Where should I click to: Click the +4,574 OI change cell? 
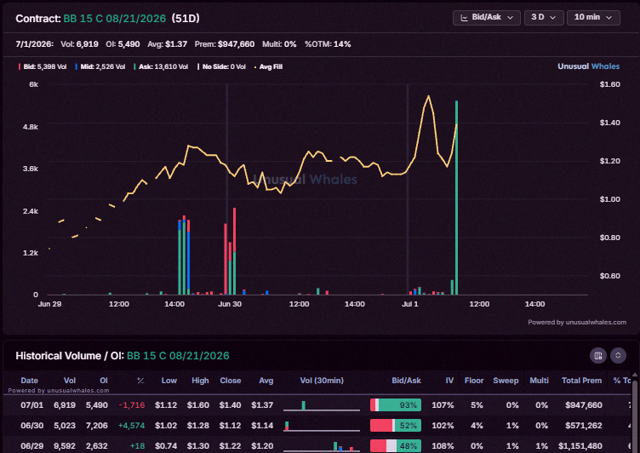coord(131,425)
